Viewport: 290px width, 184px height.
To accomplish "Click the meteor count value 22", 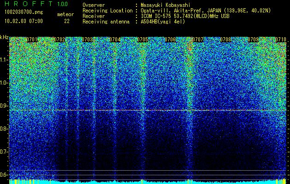I will click(x=67, y=21).
